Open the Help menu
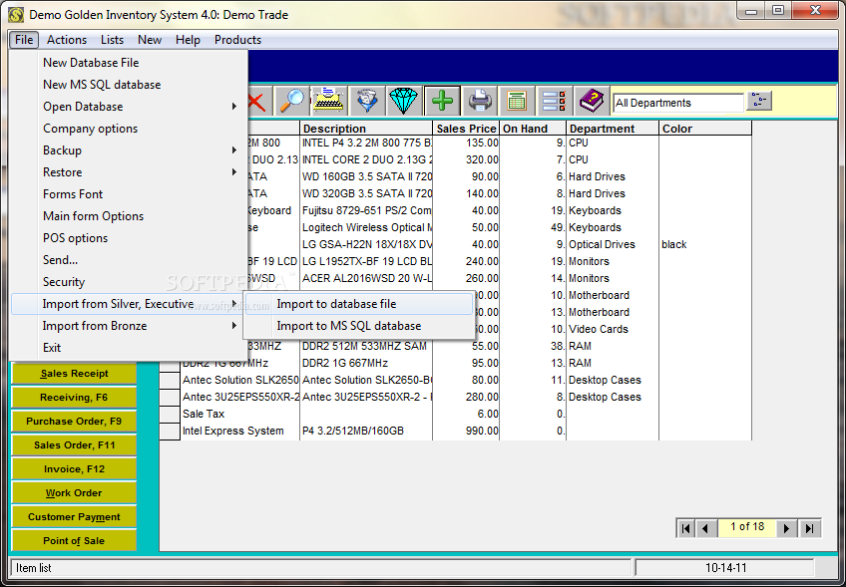Image resolution: width=846 pixels, height=587 pixels. click(x=188, y=40)
